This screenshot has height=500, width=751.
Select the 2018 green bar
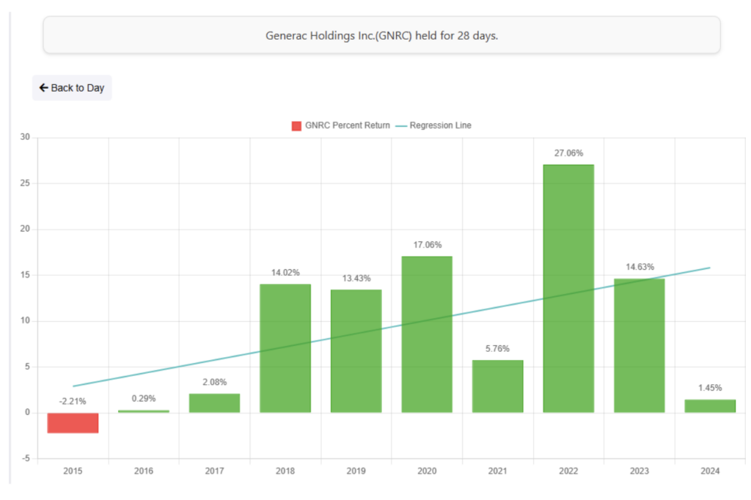(285, 349)
